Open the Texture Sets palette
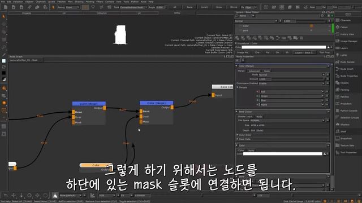The image size is (362, 203). click(345, 145)
